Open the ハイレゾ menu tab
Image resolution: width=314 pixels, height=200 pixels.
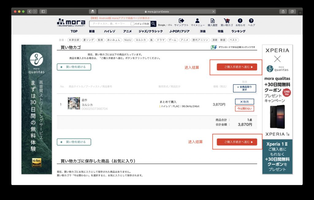click(x=109, y=31)
